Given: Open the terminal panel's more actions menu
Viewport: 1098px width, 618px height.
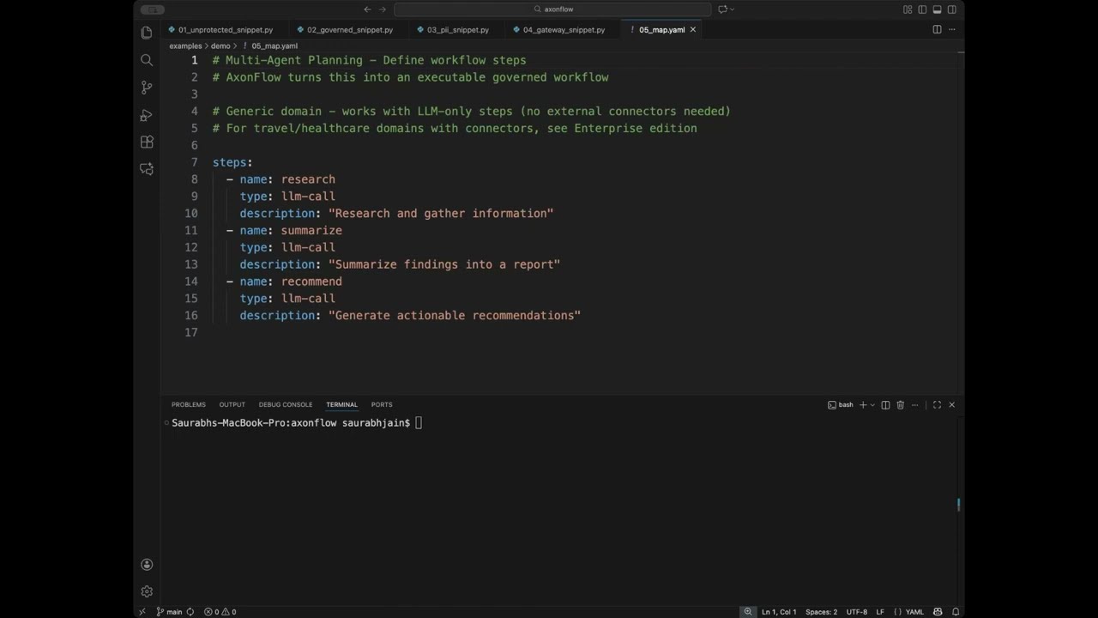Looking at the screenshot, I should tap(914, 404).
